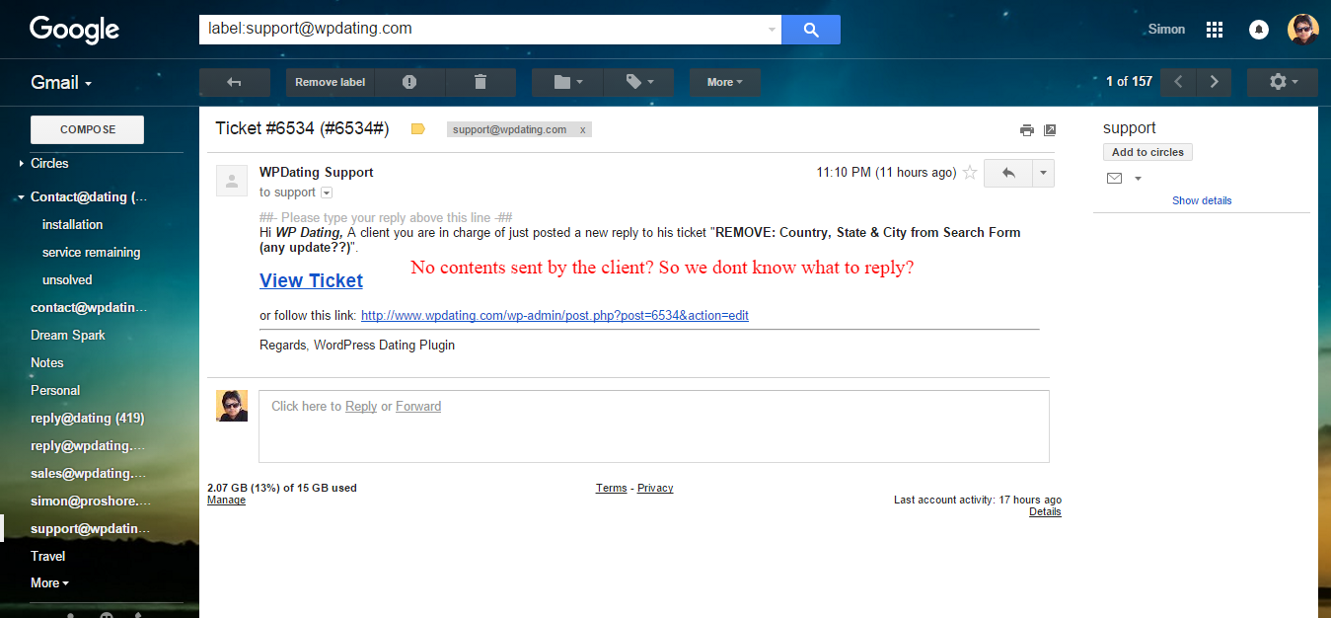Go back to the message list
The image size is (1331, 618).
pos(235,82)
